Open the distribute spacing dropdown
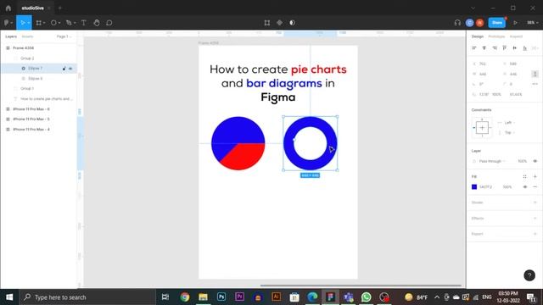The width and height of the screenshot is (543, 305). (x=535, y=48)
